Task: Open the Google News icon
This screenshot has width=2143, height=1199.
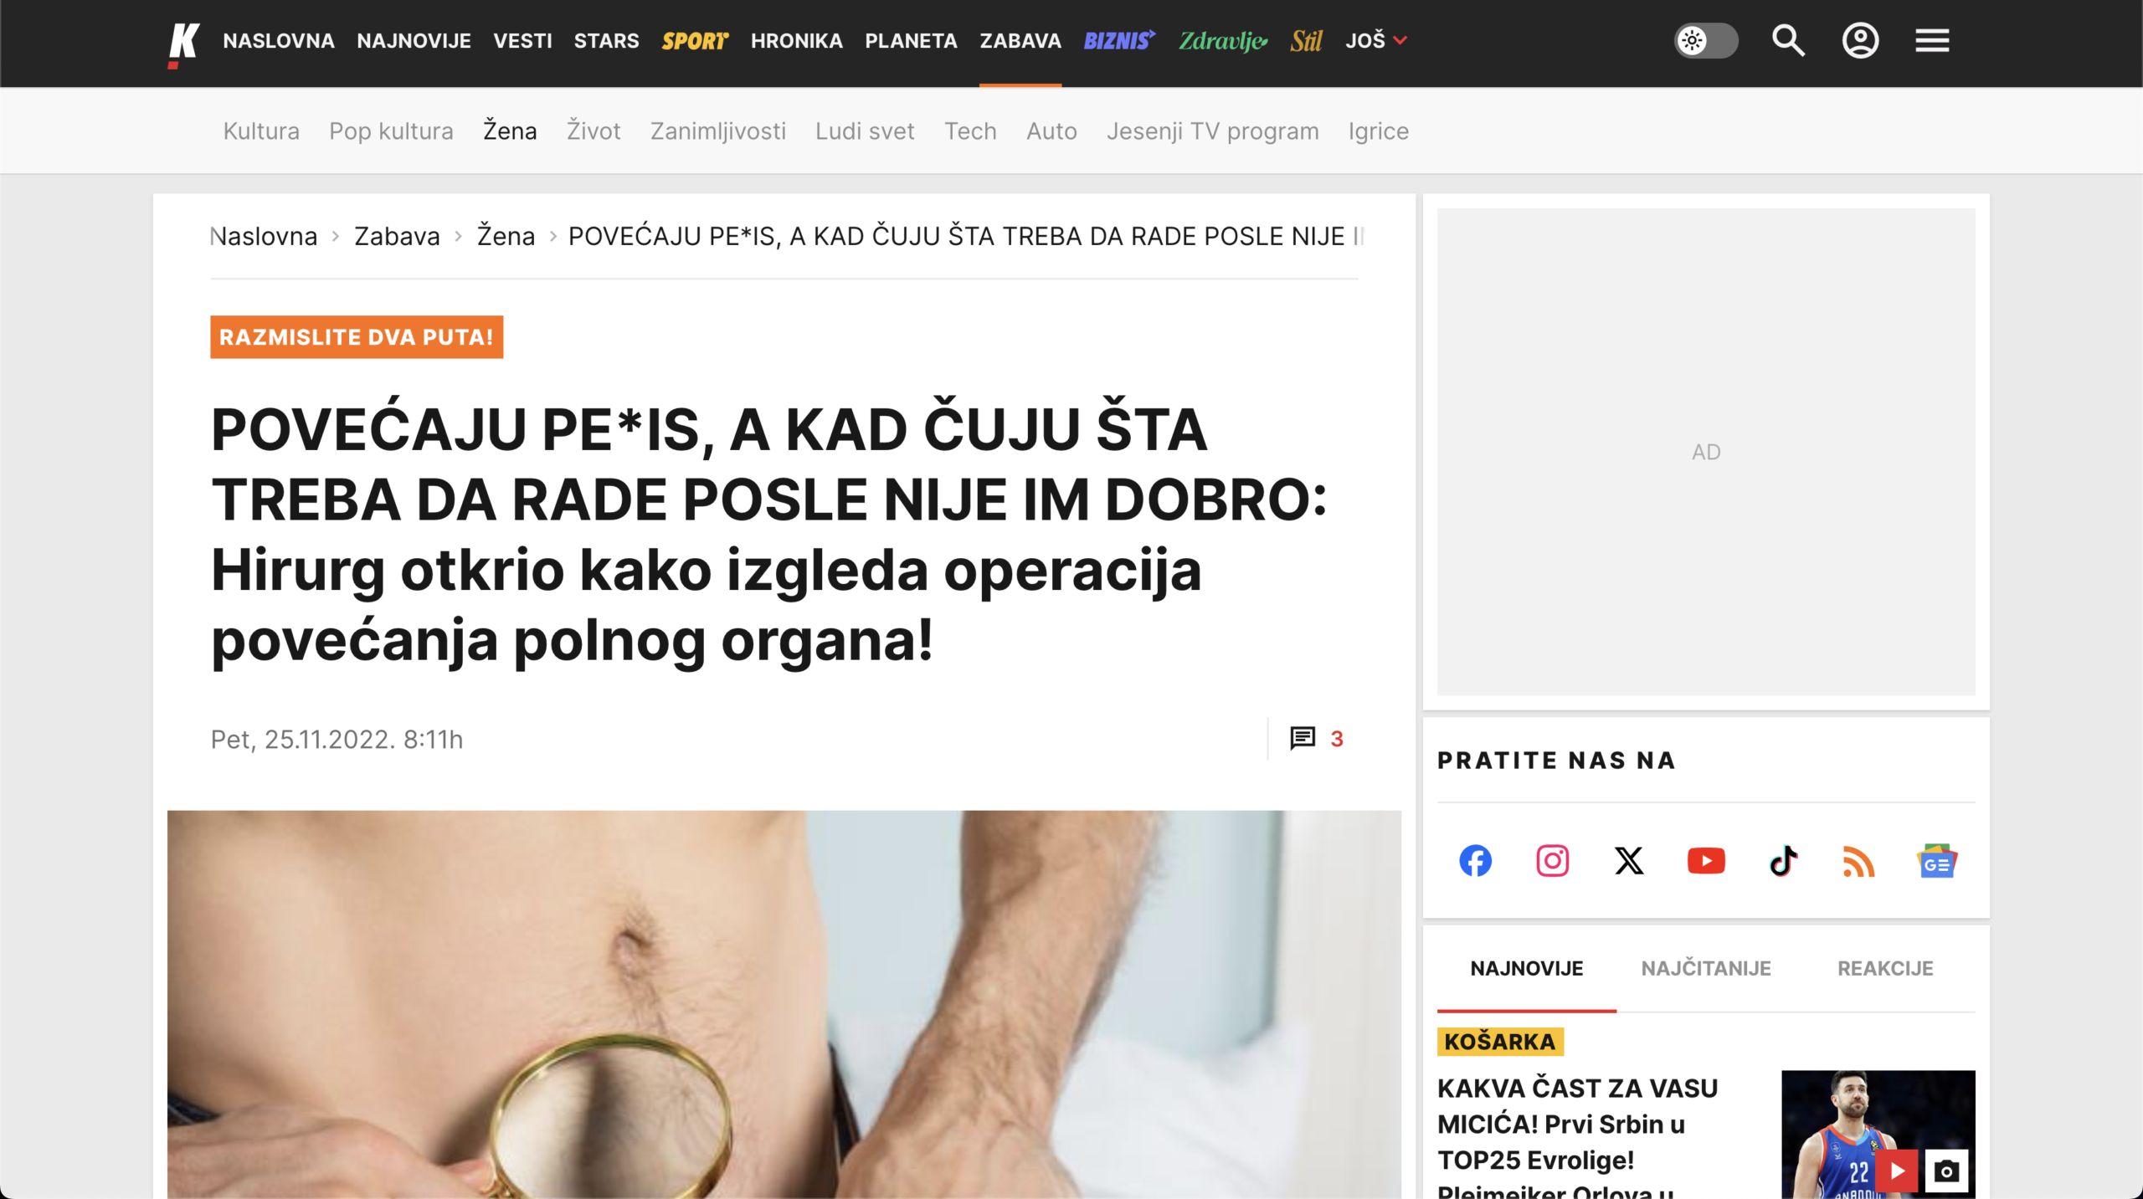Action: pyautogui.click(x=1937, y=861)
